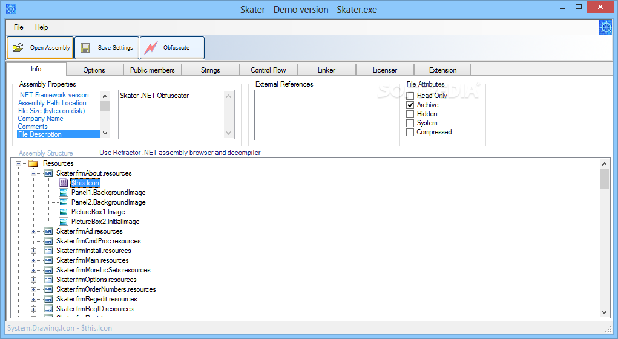Click the image icon for Panel2.BackgroundImage
Image resolution: width=618 pixels, height=339 pixels.
click(64, 202)
